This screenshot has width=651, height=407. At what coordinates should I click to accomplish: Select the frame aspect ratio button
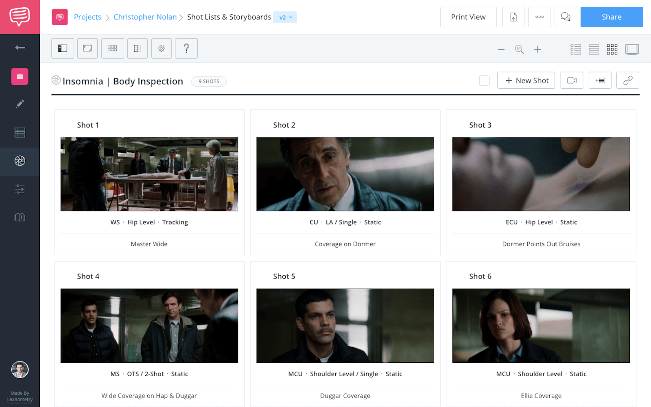[x=87, y=48]
